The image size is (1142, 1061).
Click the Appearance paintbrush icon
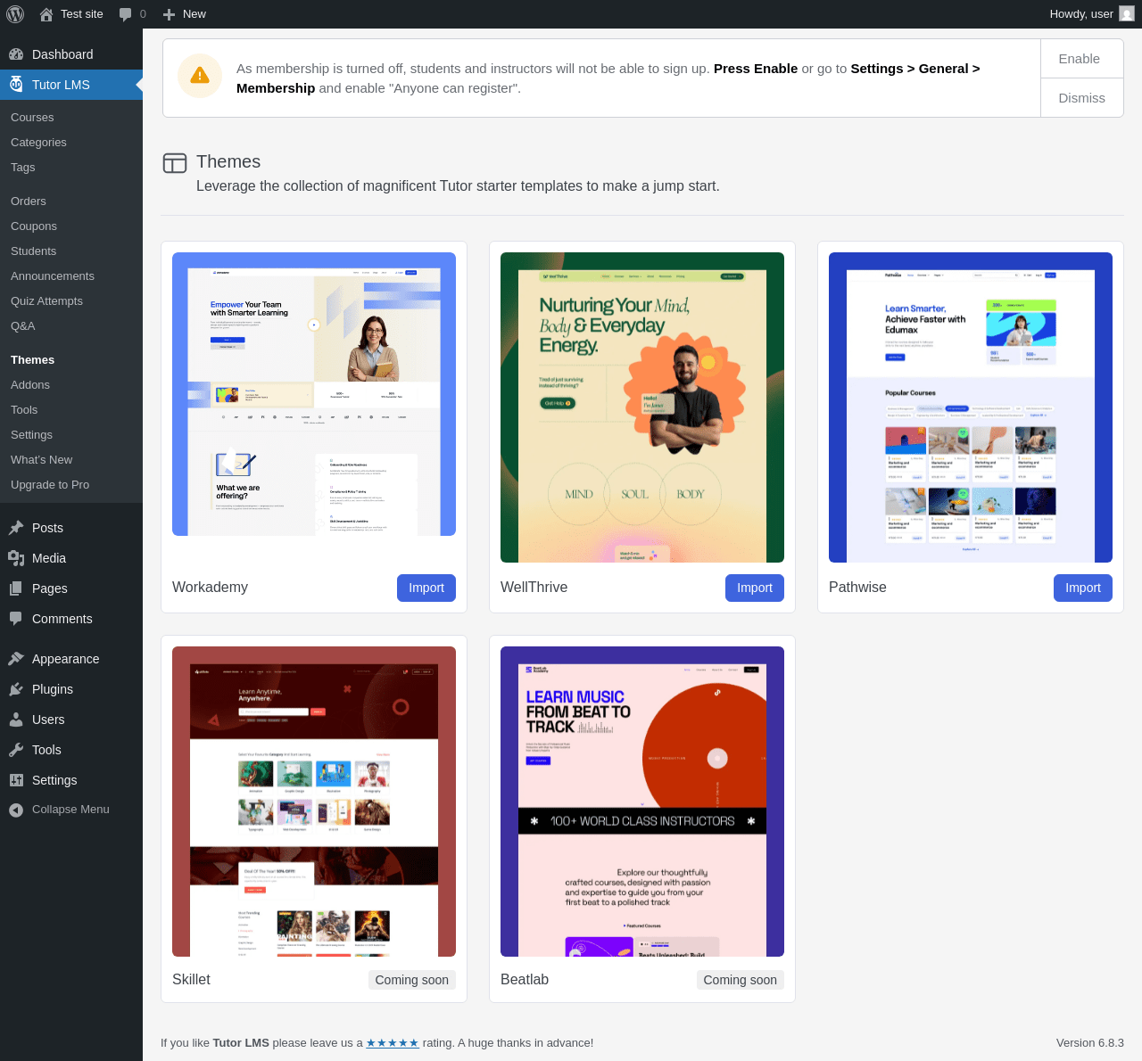[16, 659]
